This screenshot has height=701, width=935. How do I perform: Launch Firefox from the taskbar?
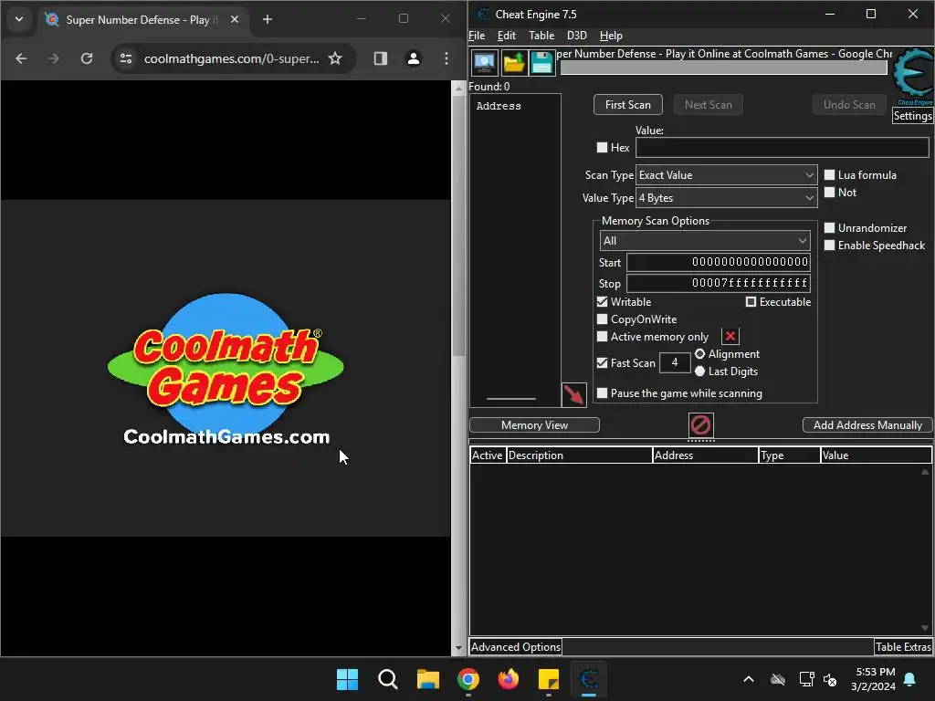click(x=508, y=679)
